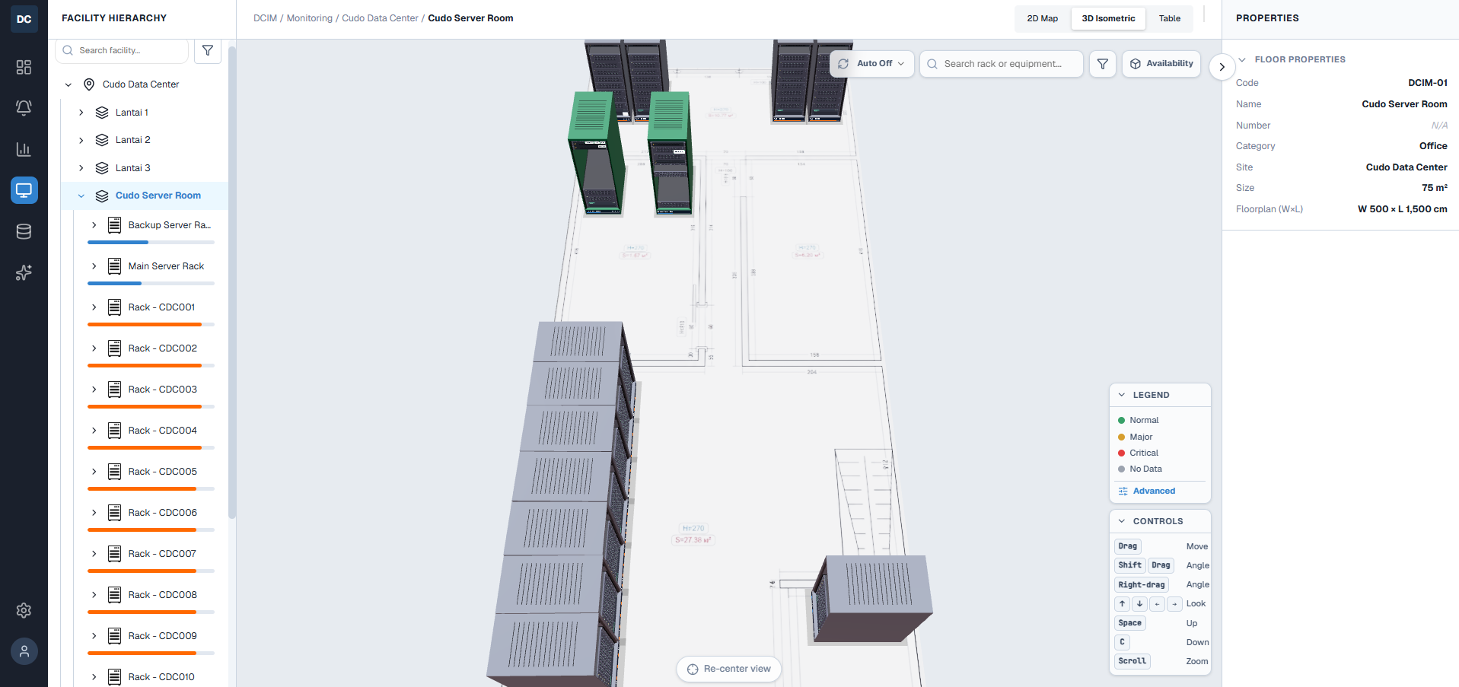Expand the Lantai 2 tree node
This screenshot has width=1459, height=687.
tap(81, 140)
